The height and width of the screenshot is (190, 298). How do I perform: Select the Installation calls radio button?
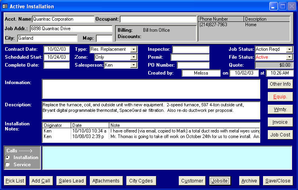pos(7,157)
